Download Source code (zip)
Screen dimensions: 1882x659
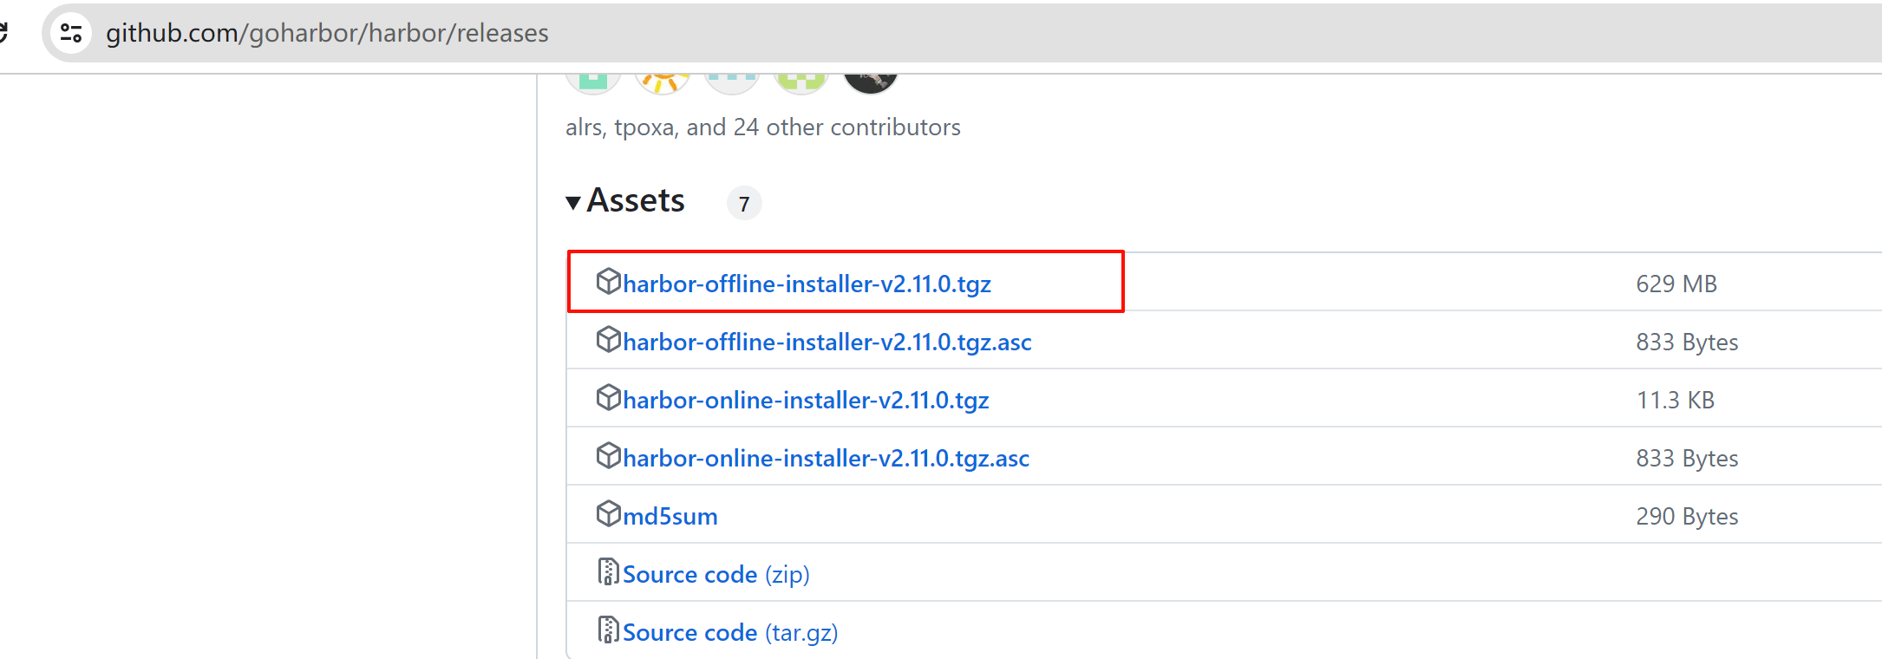pos(716,575)
